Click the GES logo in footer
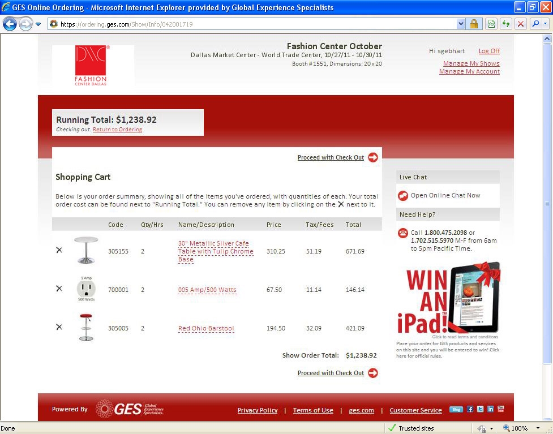The width and height of the screenshot is (553, 434). click(130, 409)
